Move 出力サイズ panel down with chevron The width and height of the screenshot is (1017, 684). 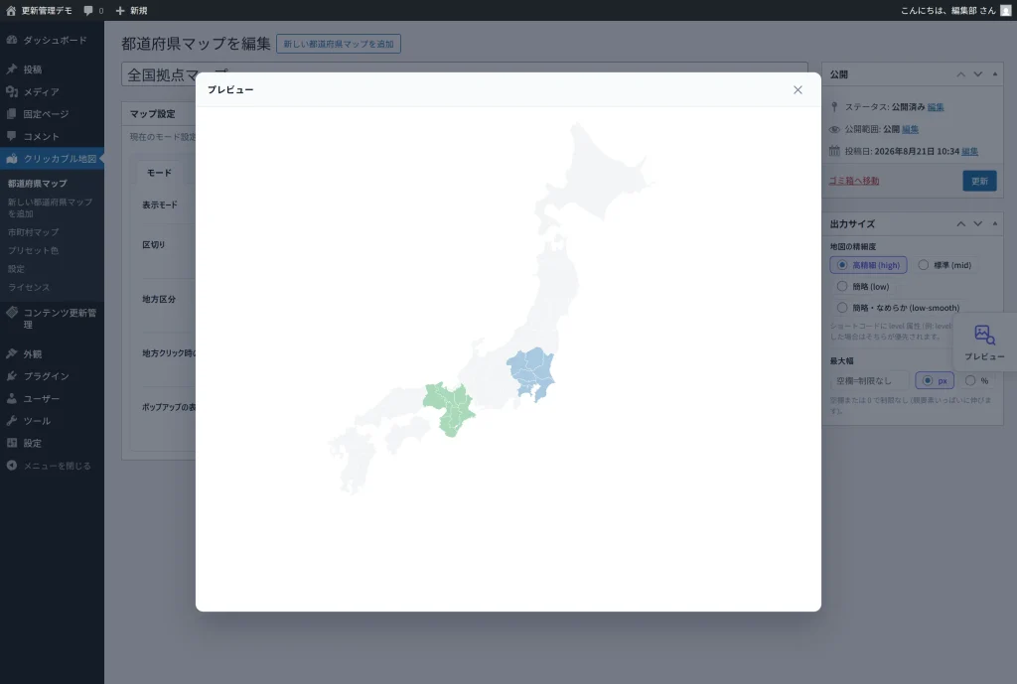(977, 223)
